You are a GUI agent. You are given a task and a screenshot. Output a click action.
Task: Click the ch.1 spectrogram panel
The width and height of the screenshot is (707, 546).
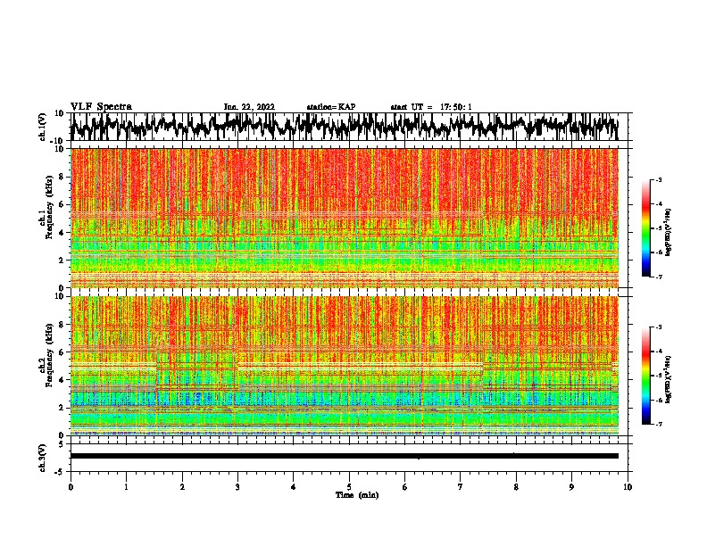tap(344, 218)
